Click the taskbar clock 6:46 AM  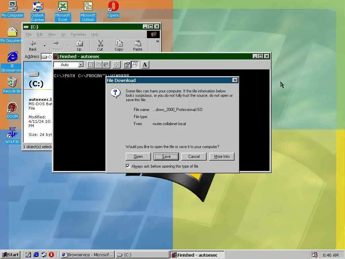(331, 255)
